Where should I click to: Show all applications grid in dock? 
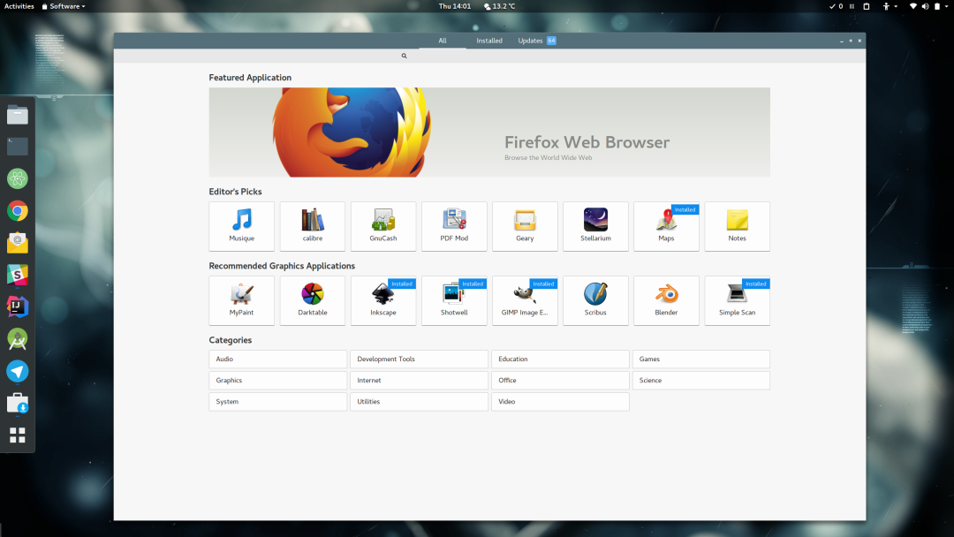point(18,435)
